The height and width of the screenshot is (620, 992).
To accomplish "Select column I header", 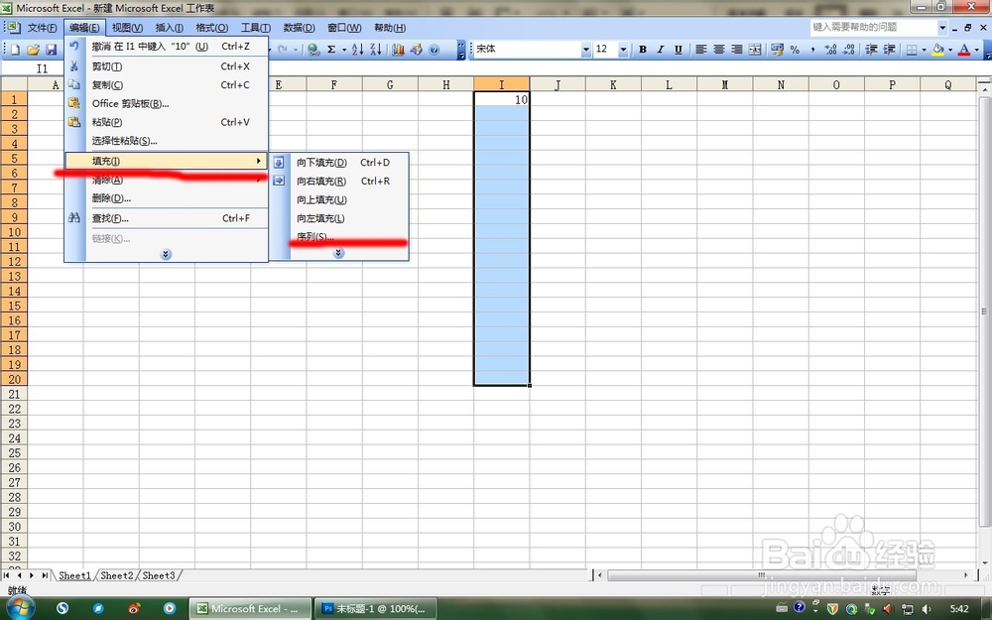I will [502, 84].
